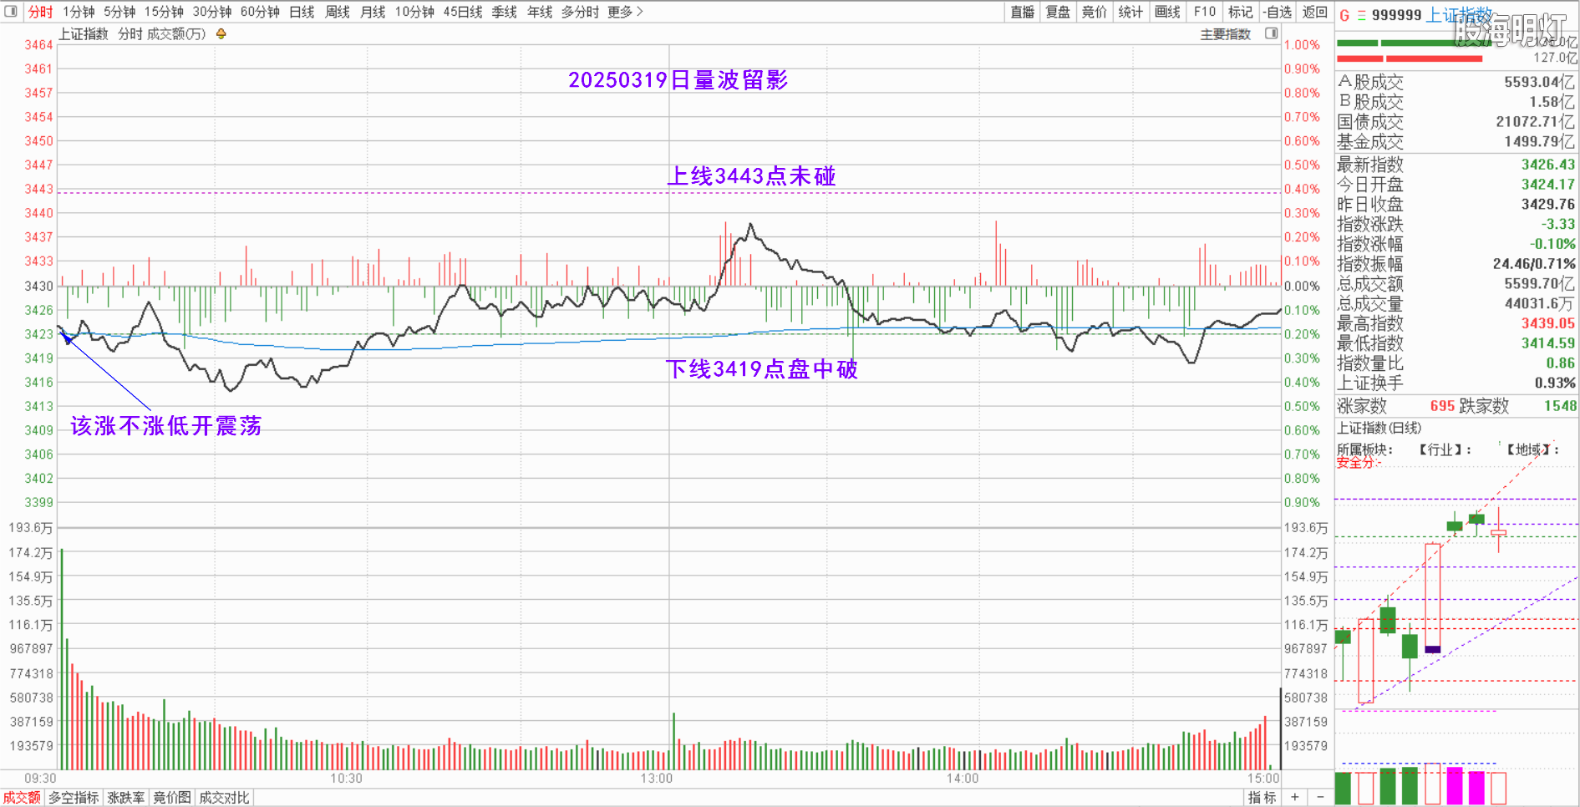1580x807 pixels.
Task: Click the 总成交额 value 5599.70亿
Action: pos(1539,284)
